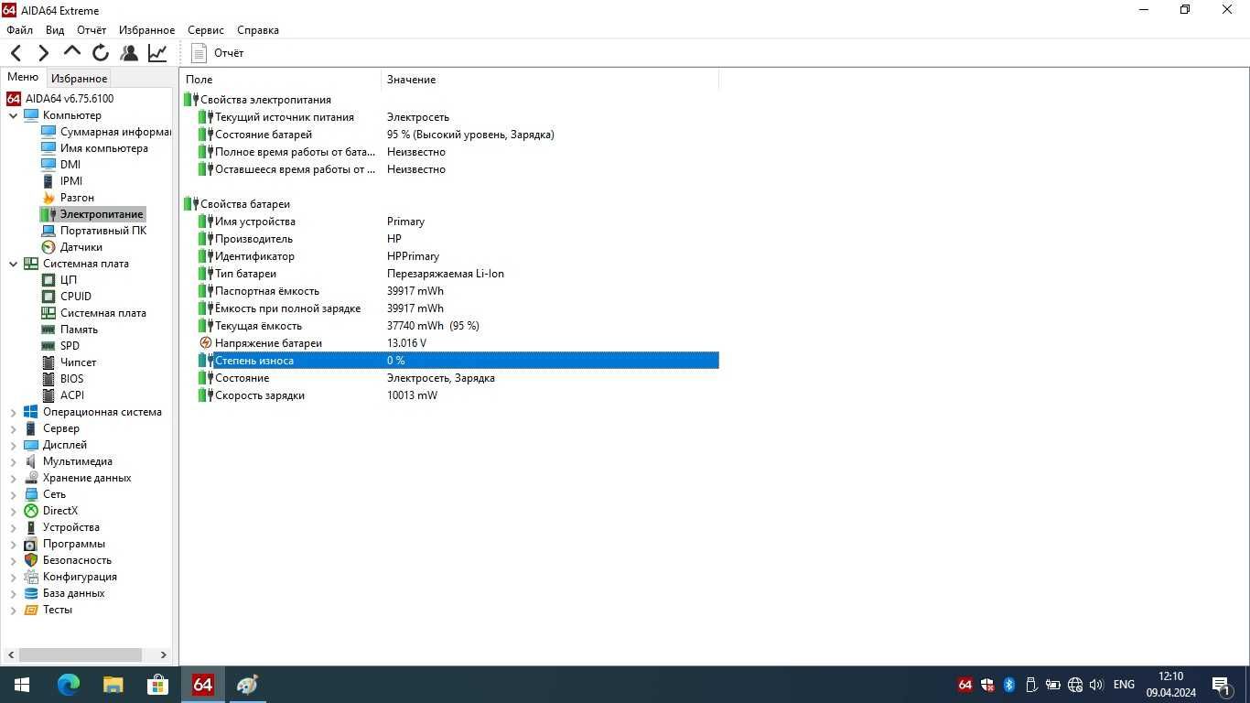Expand the DirectX branch
The width and height of the screenshot is (1250, 703).
(13, 511)
